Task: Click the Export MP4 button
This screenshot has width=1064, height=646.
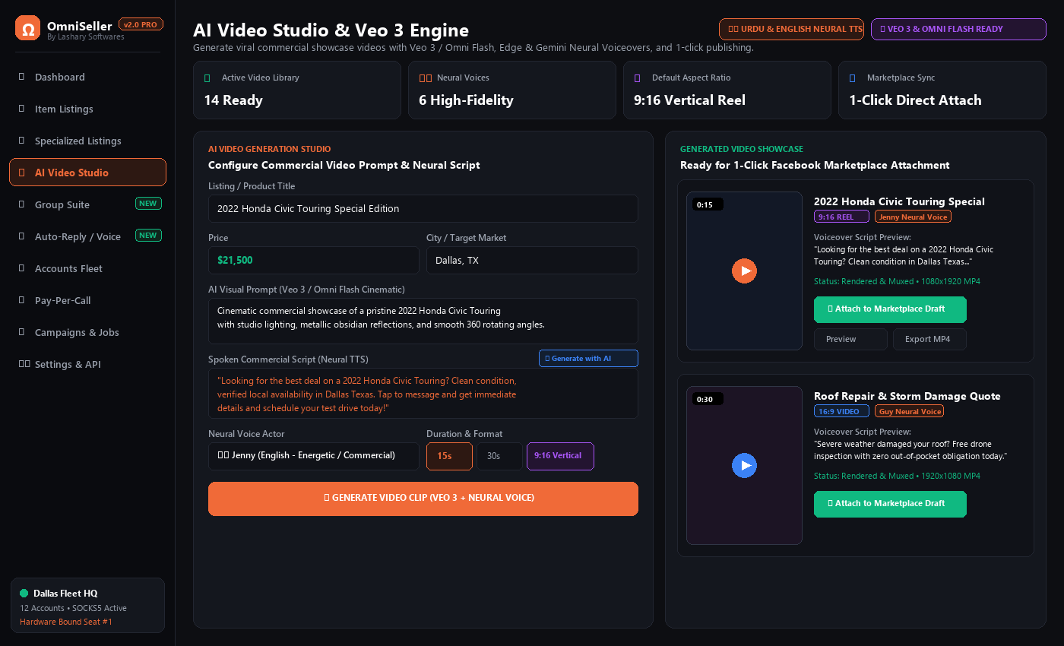Action: click(929, 339)
